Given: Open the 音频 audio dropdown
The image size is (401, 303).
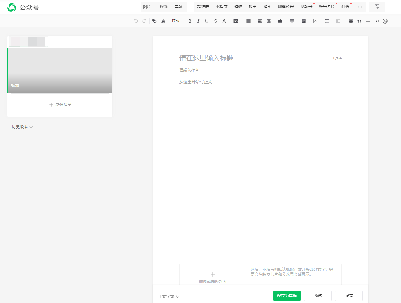Looking at the screenshot, I should point(179,7).
